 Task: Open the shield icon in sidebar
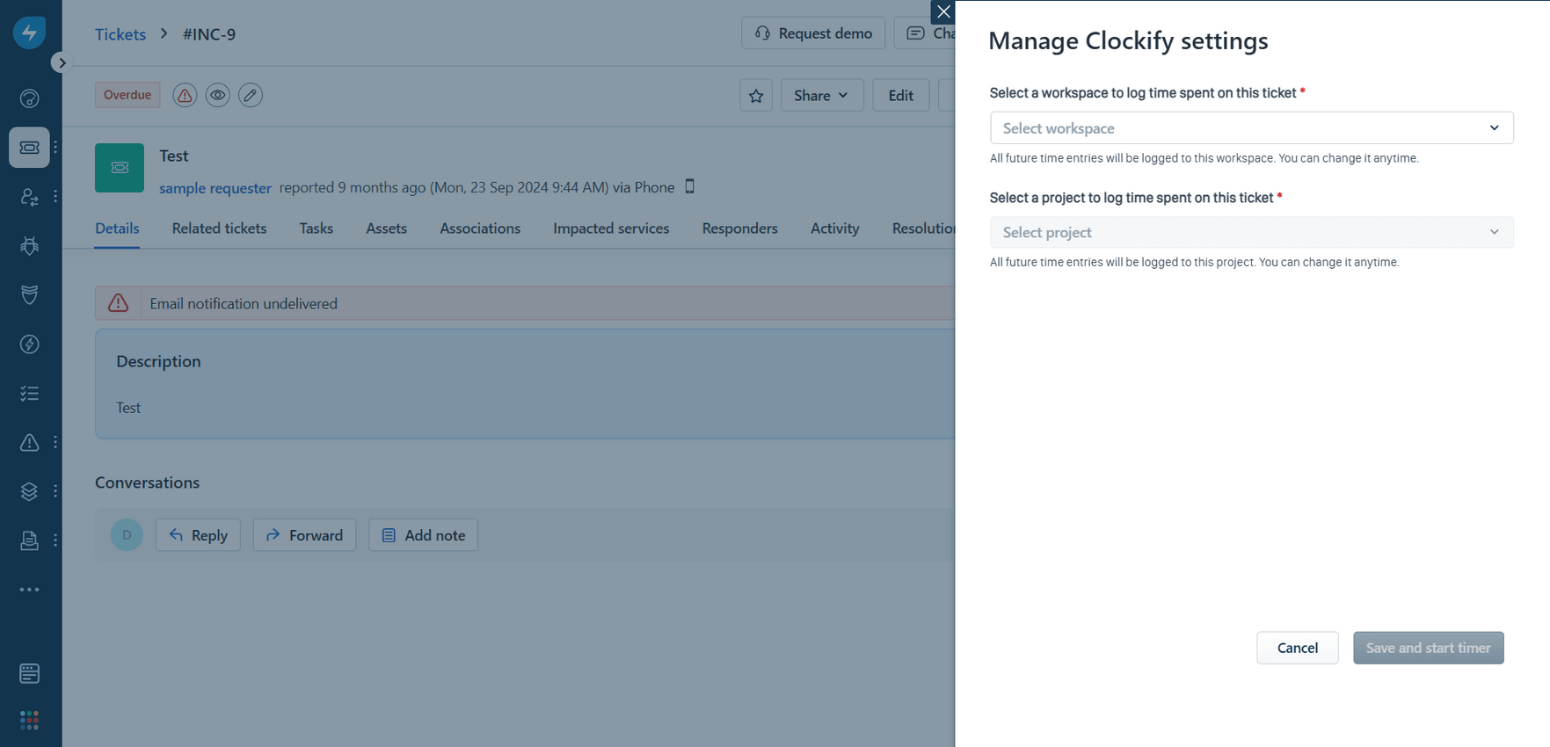[30, 294]
